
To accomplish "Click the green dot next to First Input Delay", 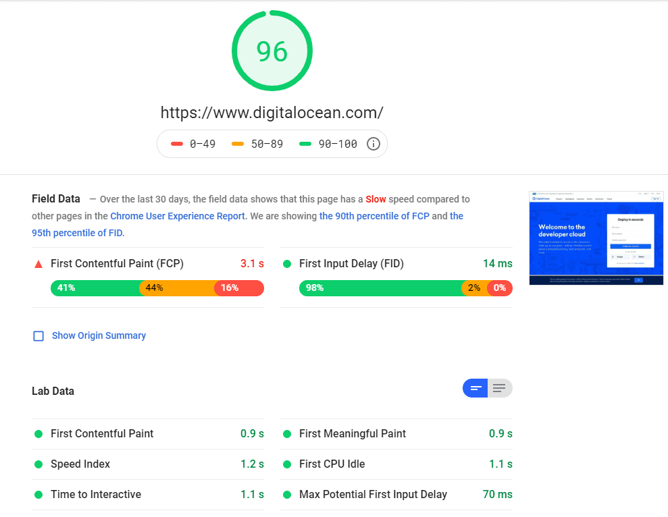I will coord(288,263).
